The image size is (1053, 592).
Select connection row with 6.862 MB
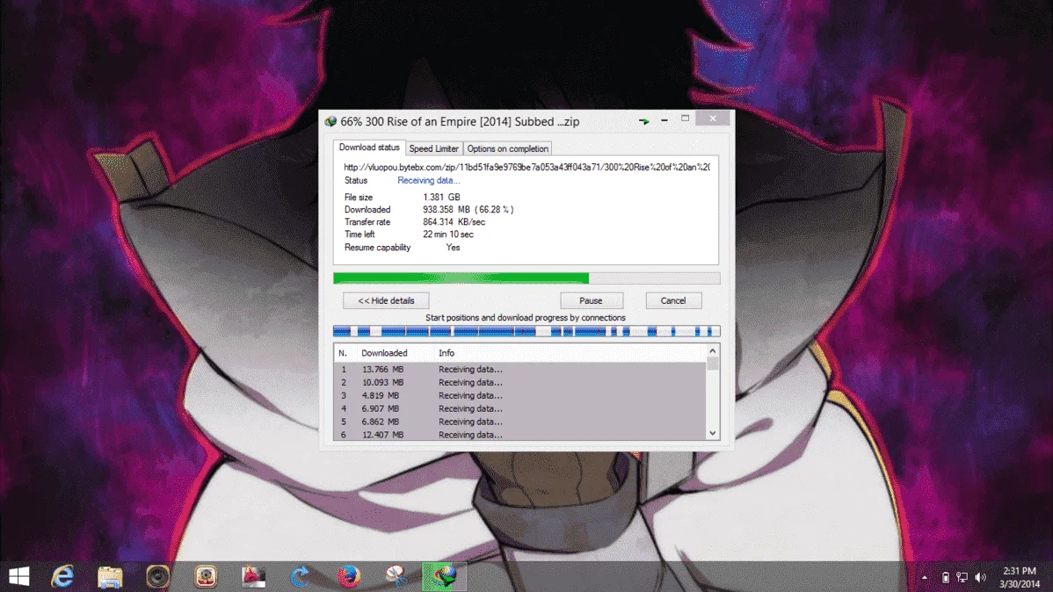point(520,422)
